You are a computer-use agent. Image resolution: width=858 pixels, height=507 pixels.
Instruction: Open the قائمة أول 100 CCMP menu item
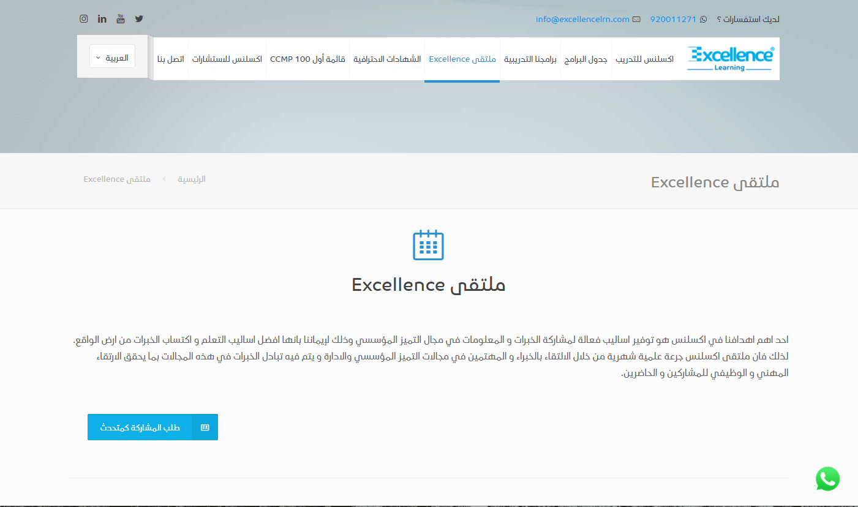pyautogui.click(x=308, y=59)
